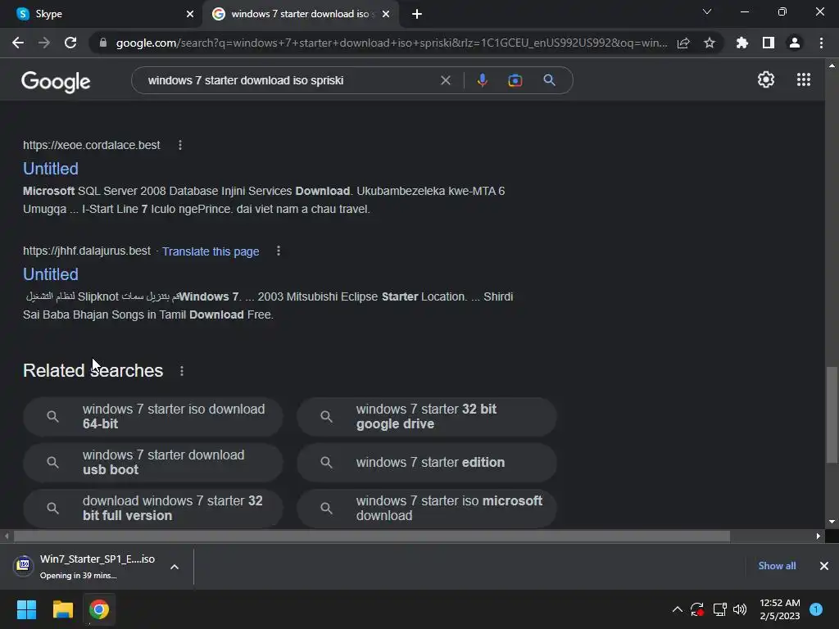Submit the search with the magnifier icon
The image size is (839, 629).
click(549, 80)
